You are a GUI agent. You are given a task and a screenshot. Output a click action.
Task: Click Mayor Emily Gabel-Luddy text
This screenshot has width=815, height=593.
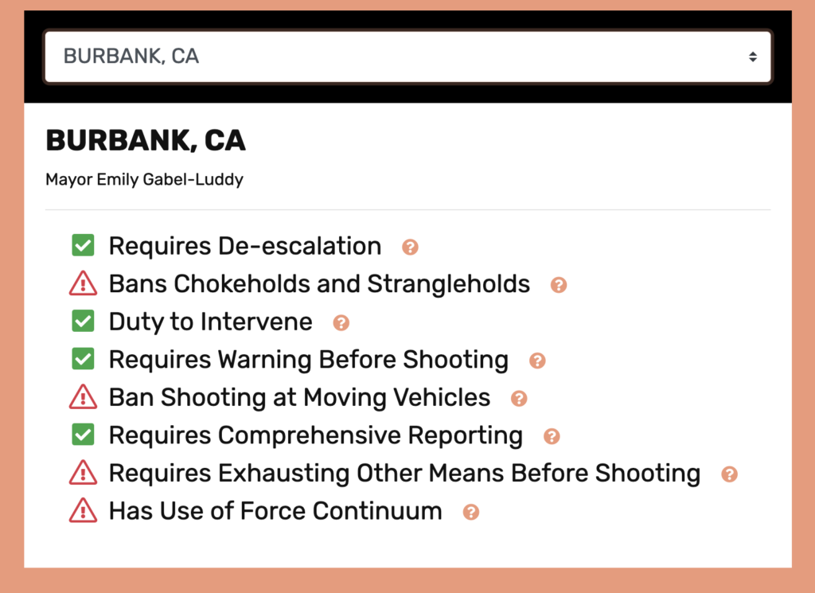(x=144, y=179)
